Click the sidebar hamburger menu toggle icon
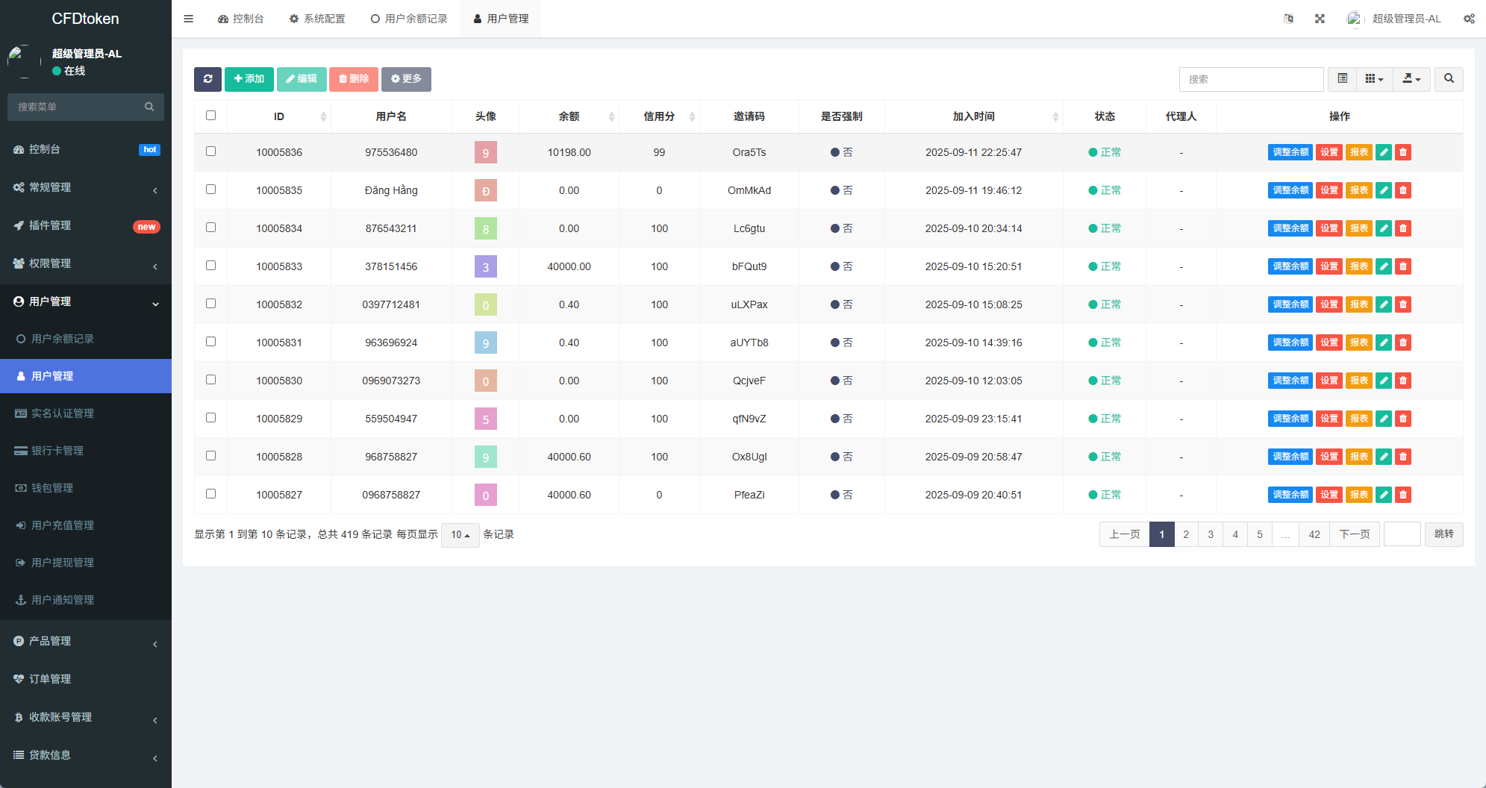The image size is (1486, 788). pos(189,19)
